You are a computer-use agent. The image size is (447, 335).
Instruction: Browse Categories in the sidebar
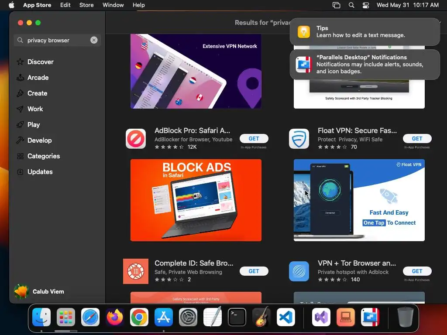coord(44,156)
